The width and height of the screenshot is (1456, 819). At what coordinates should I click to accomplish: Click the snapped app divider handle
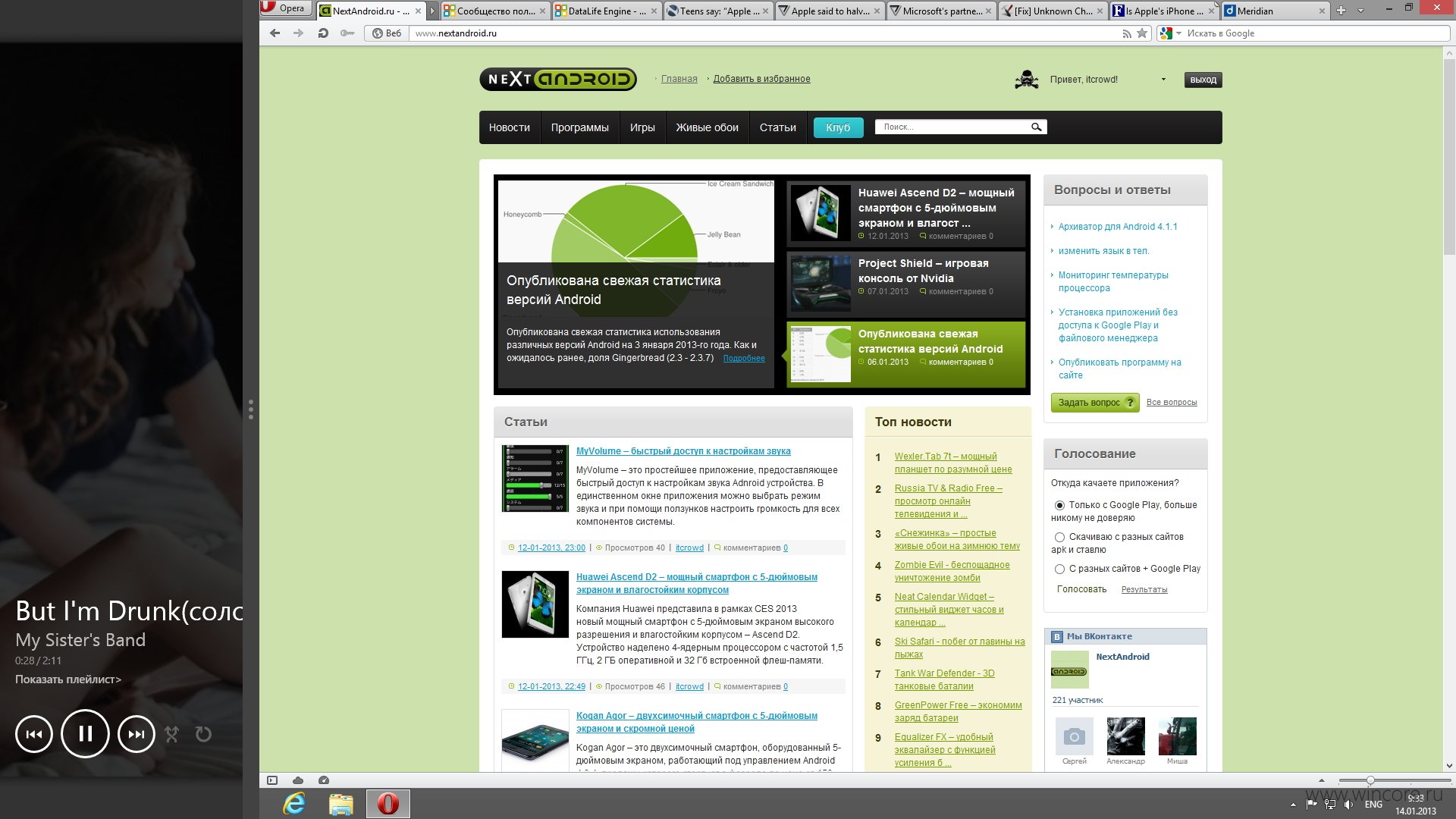(251, 409)
